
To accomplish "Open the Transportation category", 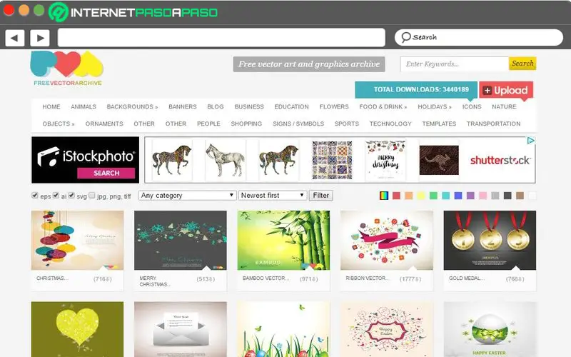I will pos(493,124).
